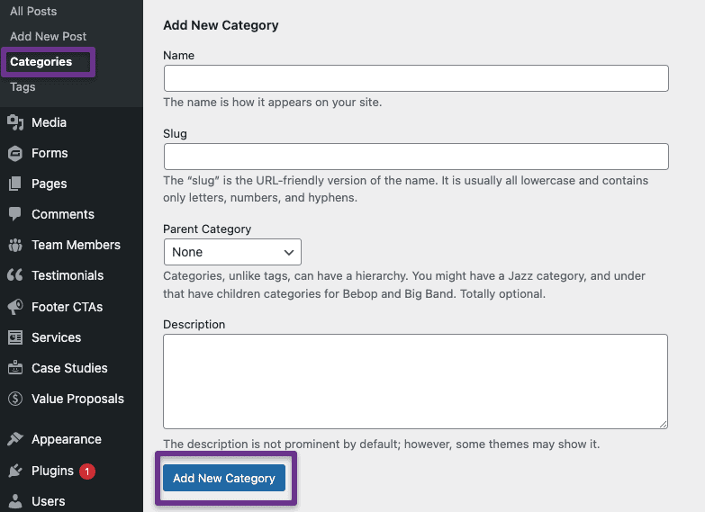Click the Plugins plug icon

14,471
